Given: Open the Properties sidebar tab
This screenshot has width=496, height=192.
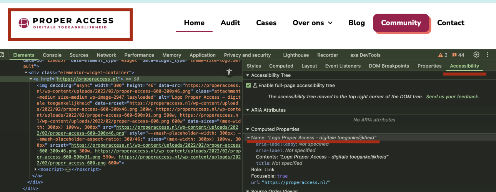Looking at the screenshot, I should point(429,66).
